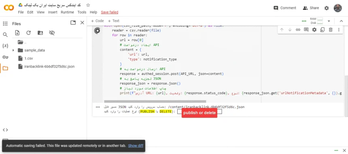Viewport: 348px width, 154px height.
Task: Click the Save failed link
Action: (109, 12)
